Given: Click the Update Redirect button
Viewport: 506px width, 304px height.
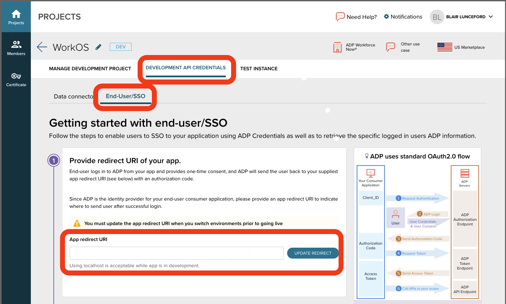Looking at the screenshot, I should pyautogui.click(x=313, y=253).
